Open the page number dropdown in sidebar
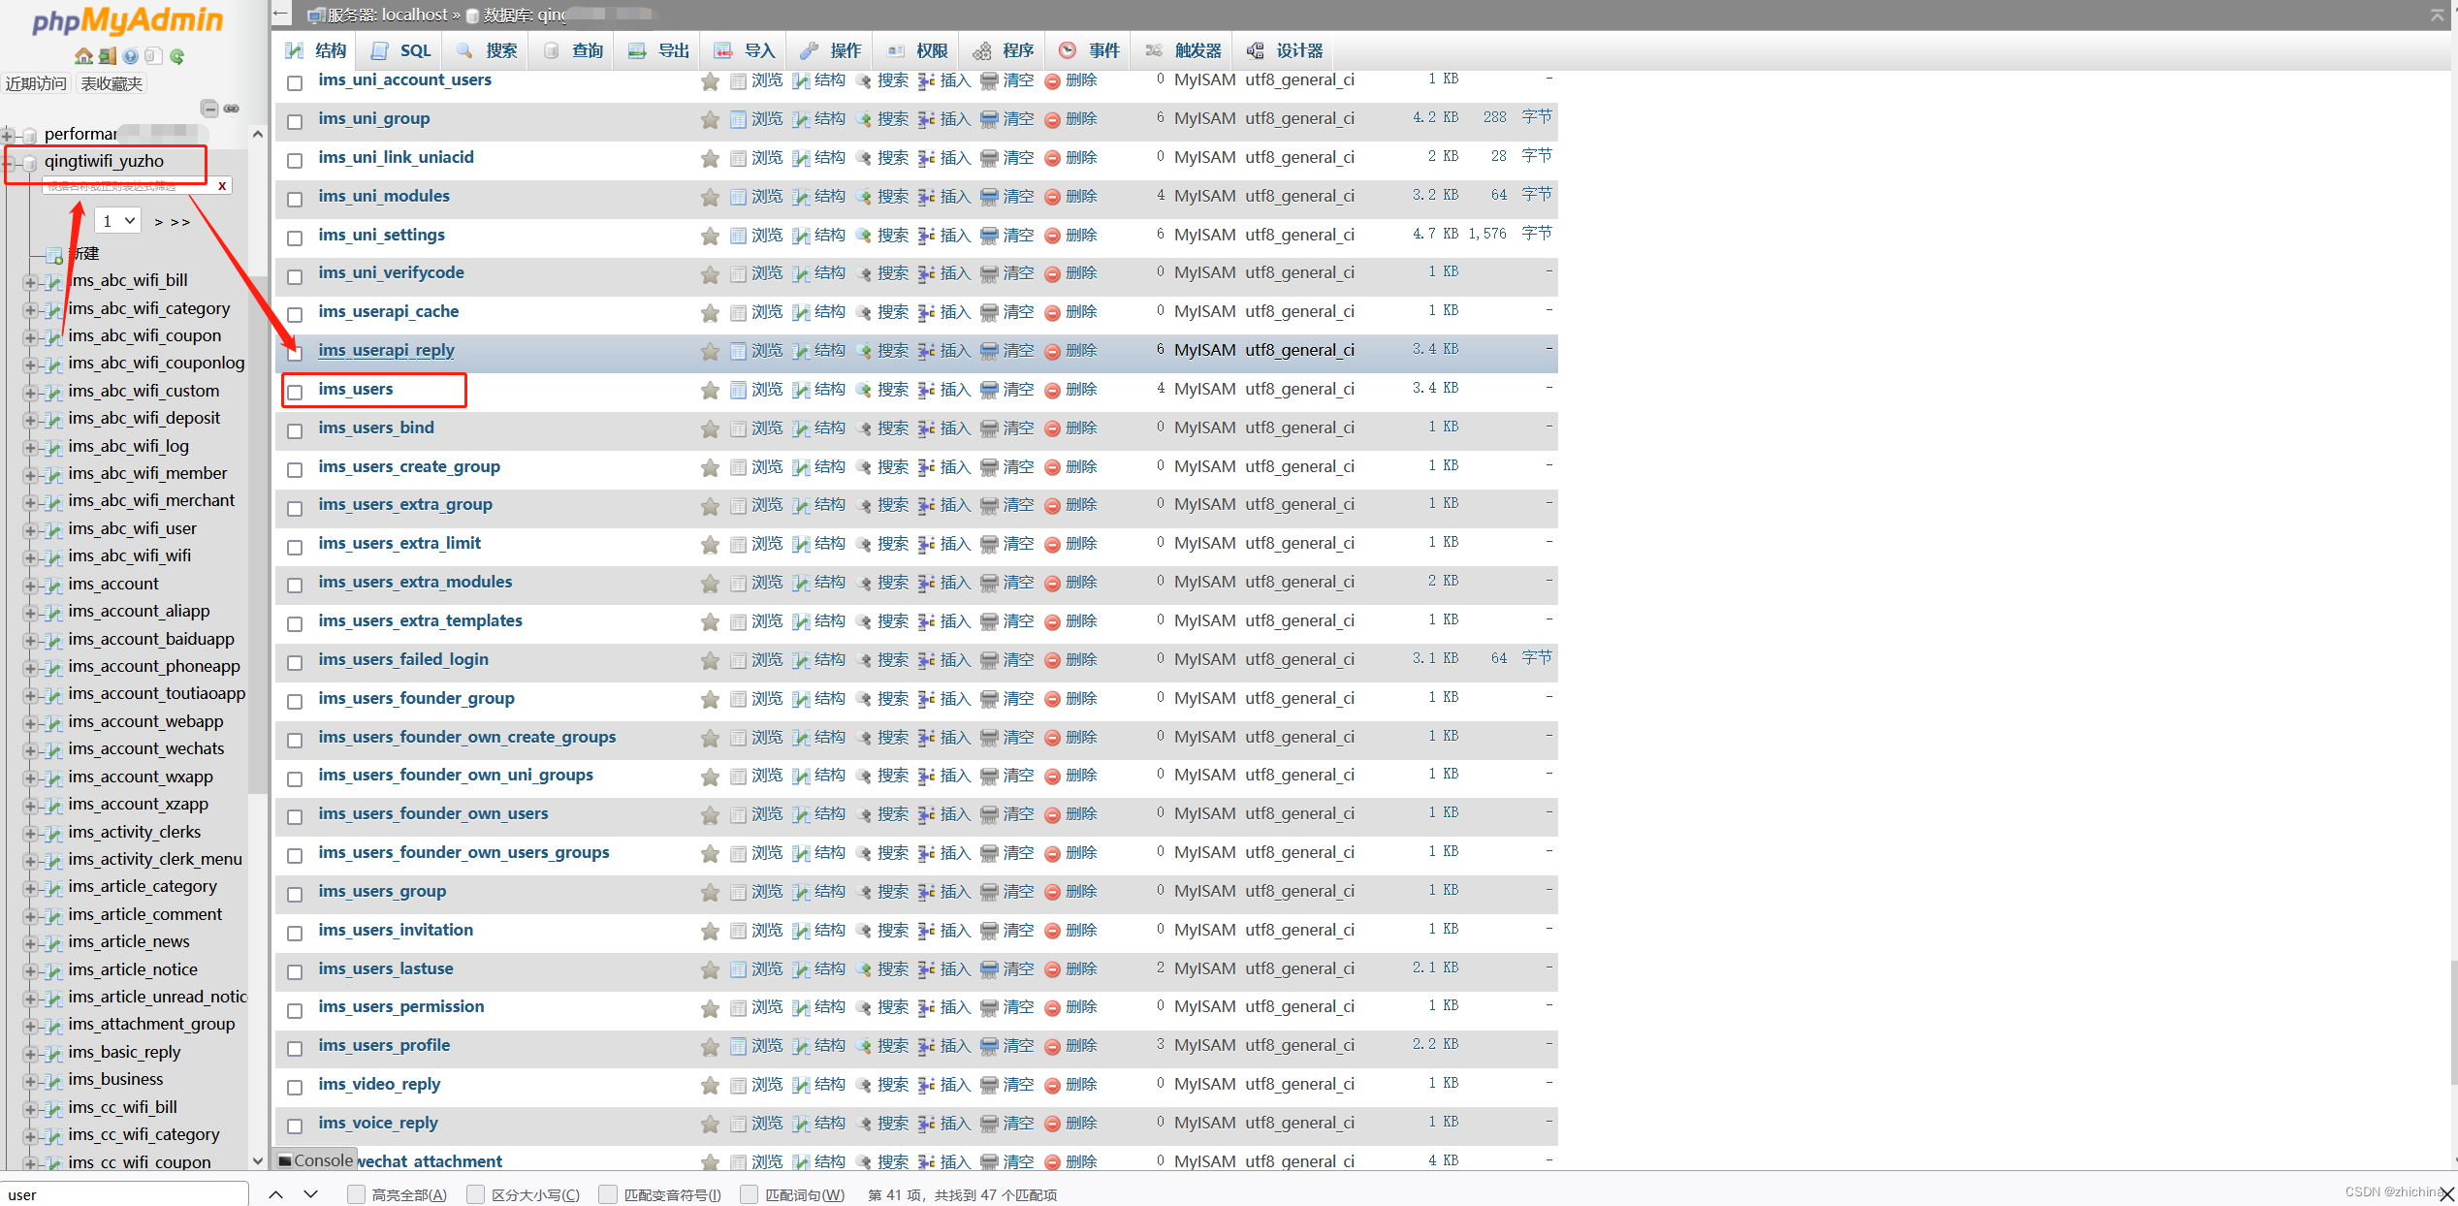Viewport: 2458px width, 1206px height. coord(117,221)
